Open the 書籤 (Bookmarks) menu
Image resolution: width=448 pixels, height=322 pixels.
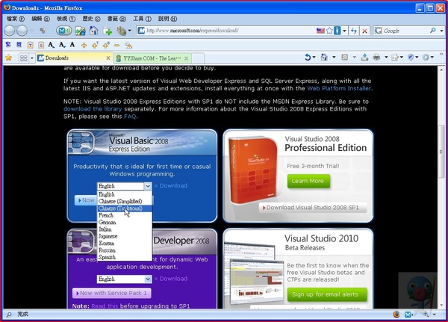pos(116,19)
